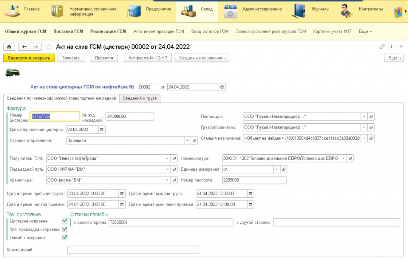This screenshot has height=261, width=408.
Task: Toggle Пломбы исправны checkbox
Action: [x=65, y=238]
